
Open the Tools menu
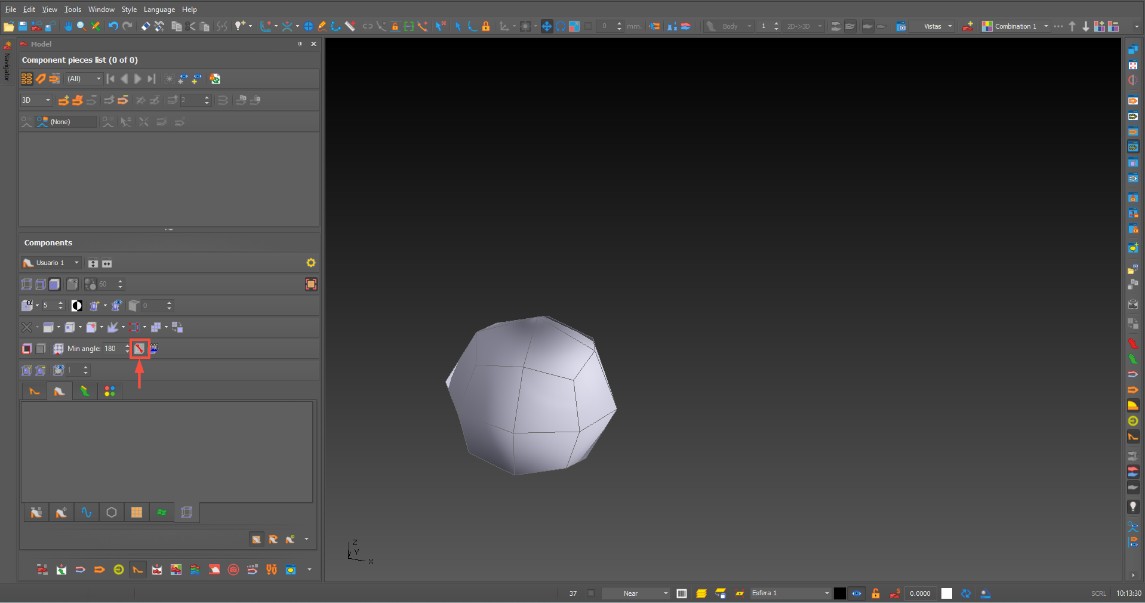click(x=72, y=10)
